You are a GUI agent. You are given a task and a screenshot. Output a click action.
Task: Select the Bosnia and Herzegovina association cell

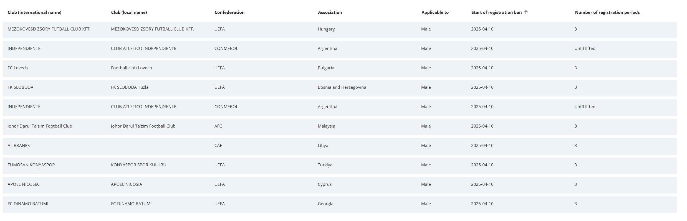tap(342, 87)
